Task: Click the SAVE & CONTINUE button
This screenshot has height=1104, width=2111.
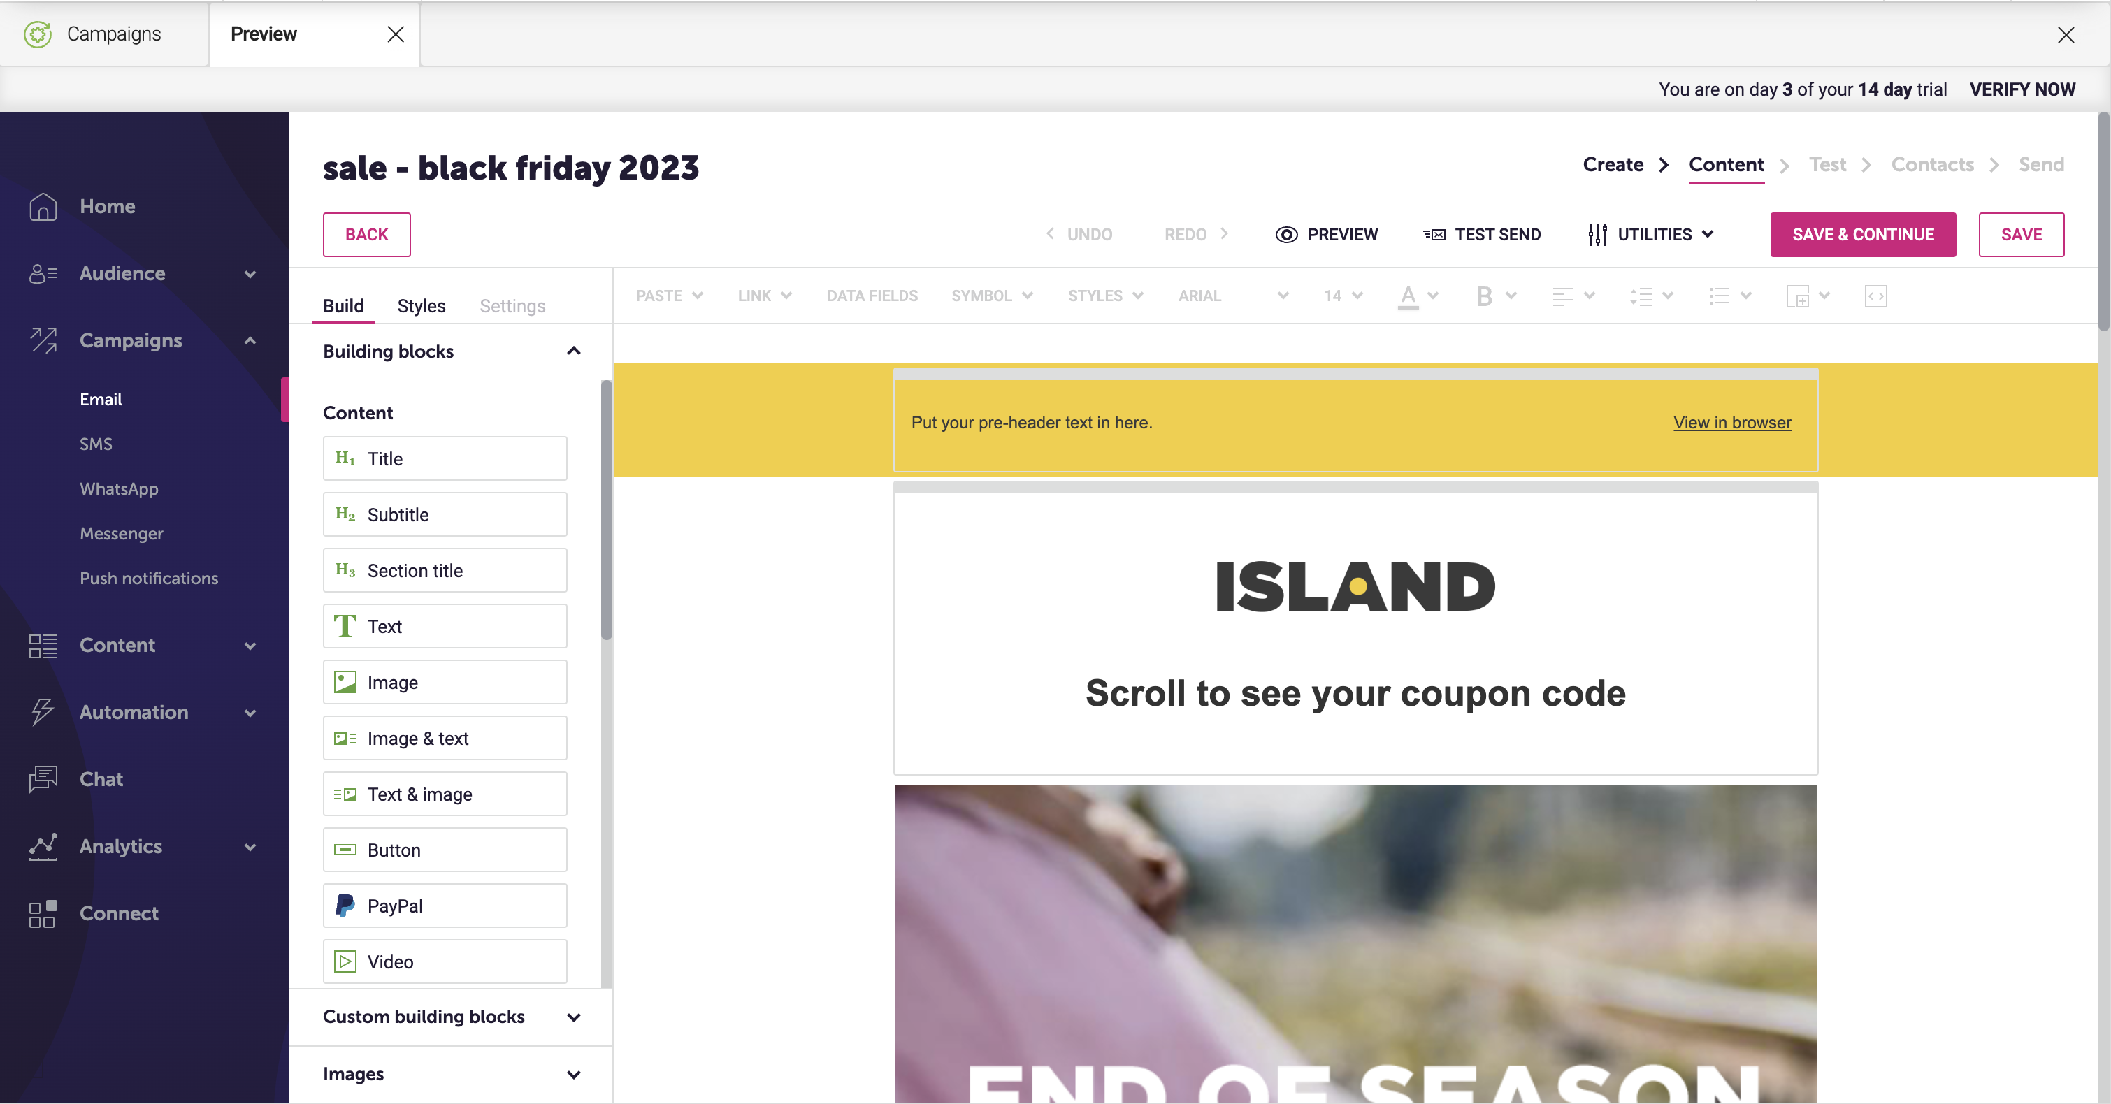Action: 1864,235
